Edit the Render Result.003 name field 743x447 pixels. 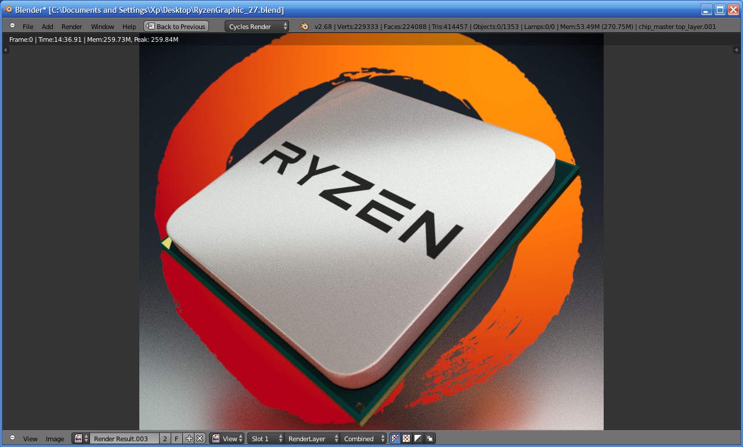point(124,438)
